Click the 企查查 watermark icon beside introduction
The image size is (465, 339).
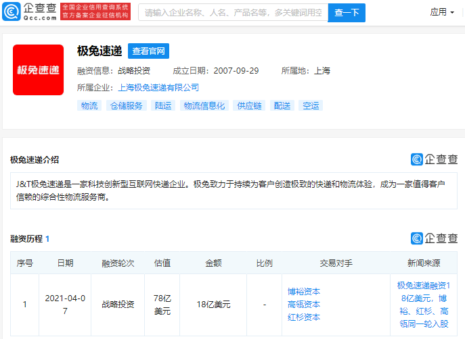tap(434, 159)
